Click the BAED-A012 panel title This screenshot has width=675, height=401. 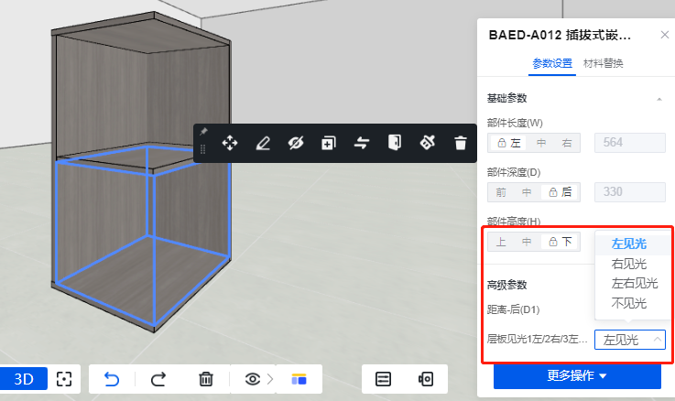560,36
